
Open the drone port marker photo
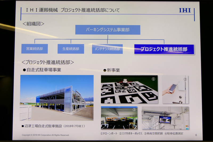pos(129,90)
